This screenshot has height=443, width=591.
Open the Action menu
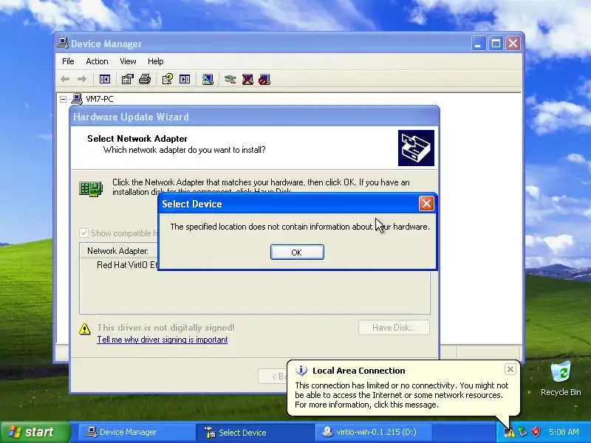tap(97, 61)
